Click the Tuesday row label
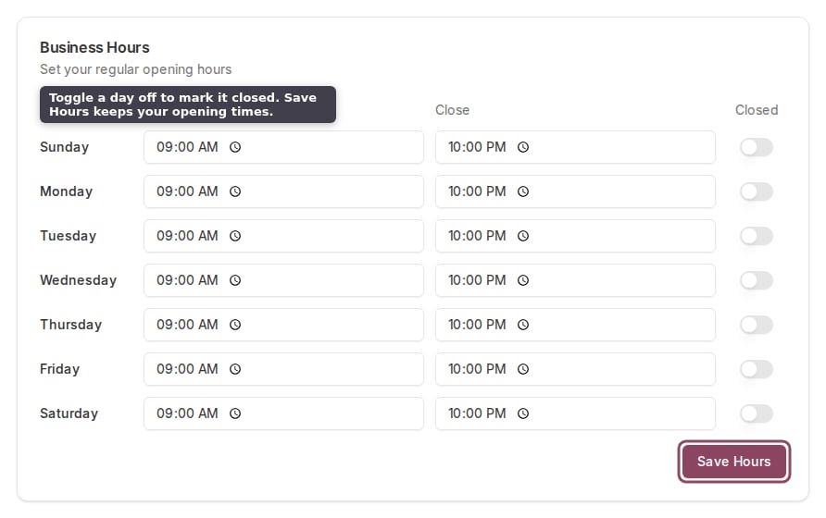Viewport: 826px width, 518px height. click(x=68, y=236)
